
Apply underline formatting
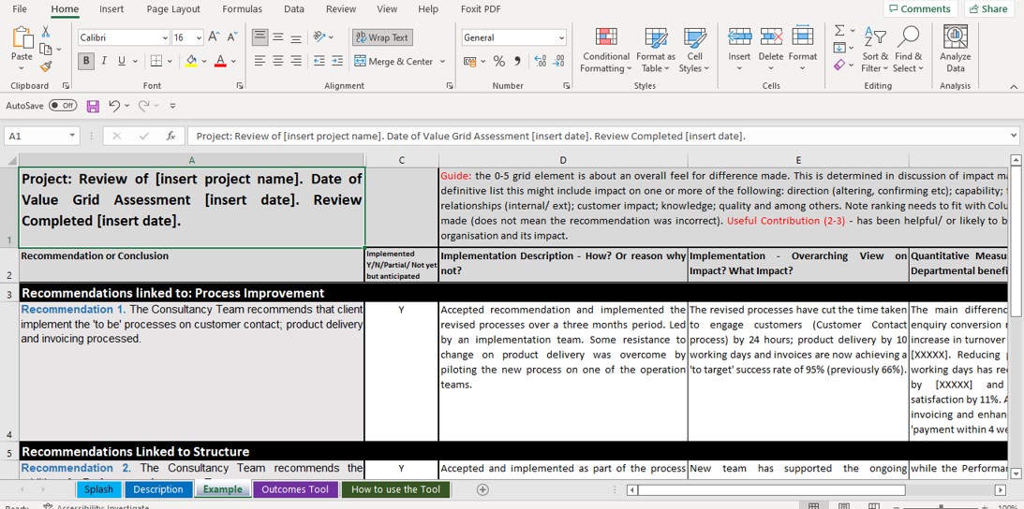122,61
